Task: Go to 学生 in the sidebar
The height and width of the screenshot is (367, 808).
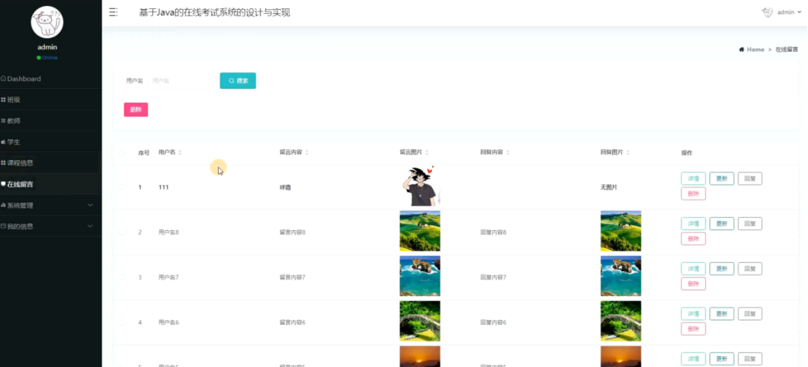Action: click(x=50, y=142)
